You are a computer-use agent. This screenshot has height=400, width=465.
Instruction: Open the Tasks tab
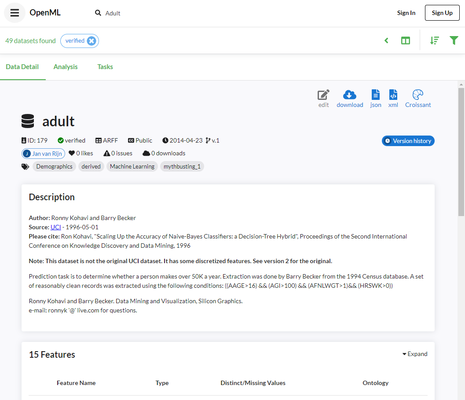(105, 66)
